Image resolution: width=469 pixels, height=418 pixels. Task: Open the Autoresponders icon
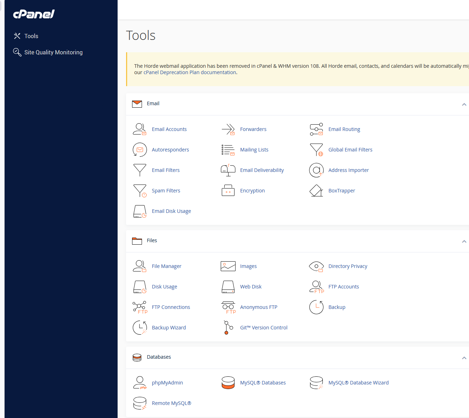(x=140, y=150)
